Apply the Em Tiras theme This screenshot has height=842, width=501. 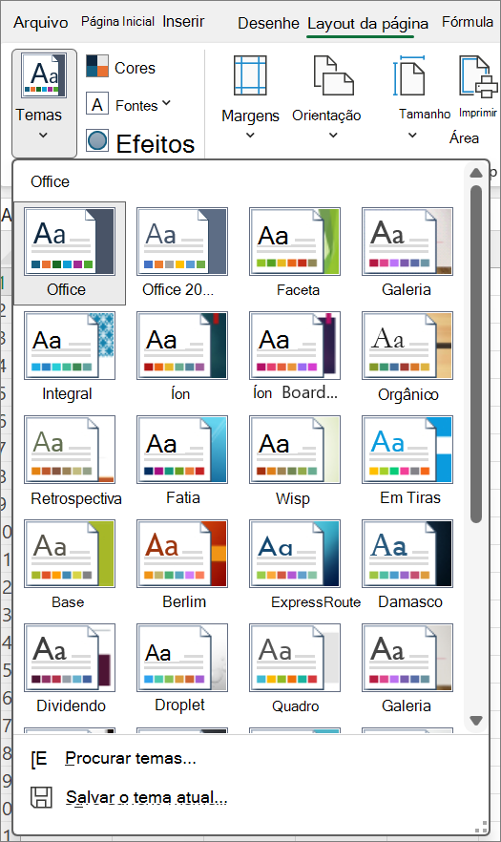[x=407, y=450]
